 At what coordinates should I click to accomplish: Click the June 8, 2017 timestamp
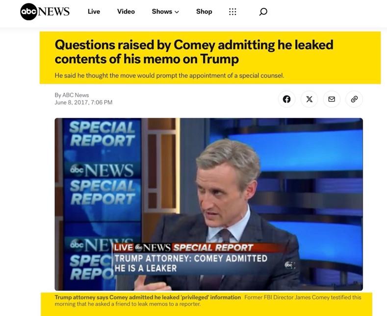coord(83,102)
